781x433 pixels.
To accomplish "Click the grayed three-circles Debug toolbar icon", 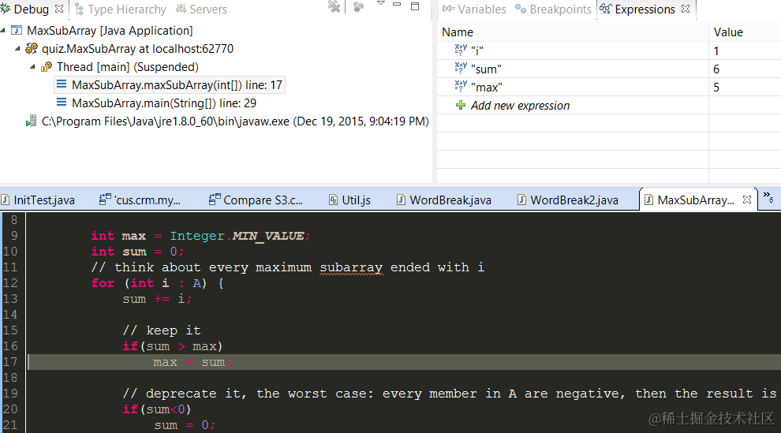I will (x=359, y=6).
